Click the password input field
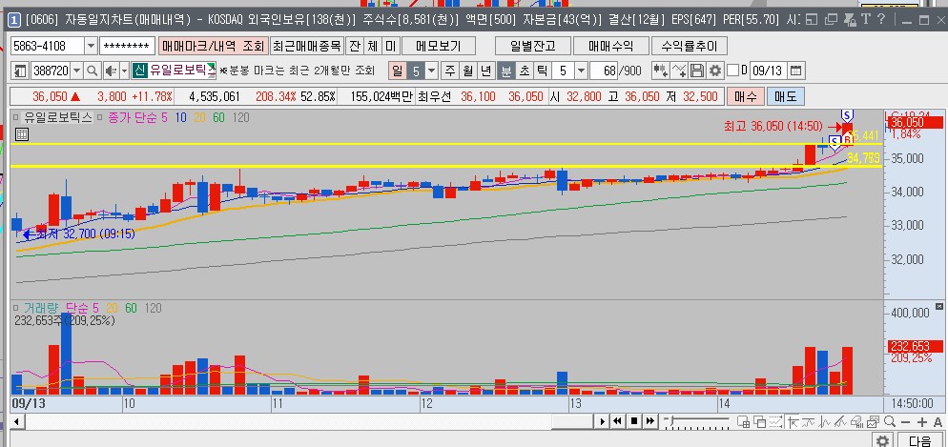Viewport: 948px width, 447px height. point(128,46)
